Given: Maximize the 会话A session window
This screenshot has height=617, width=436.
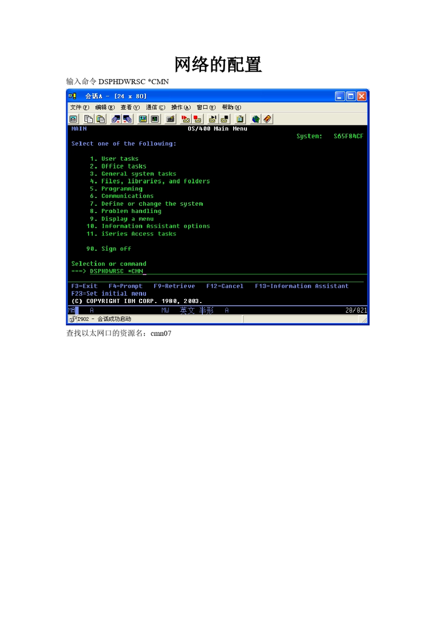Looking at the screenshot, I should pyautogui.click(x=351, y=96).
